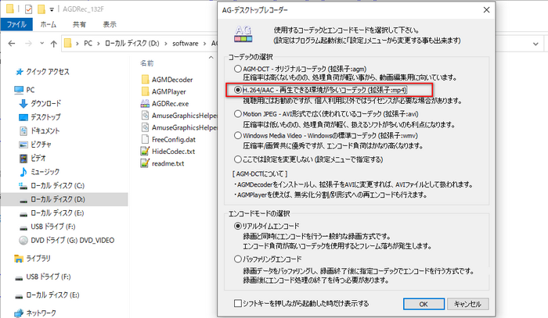Select the first AmuseGraphicsHelper file
The height and width of the screenshot is (318, 548).
(x=178, y=116)
